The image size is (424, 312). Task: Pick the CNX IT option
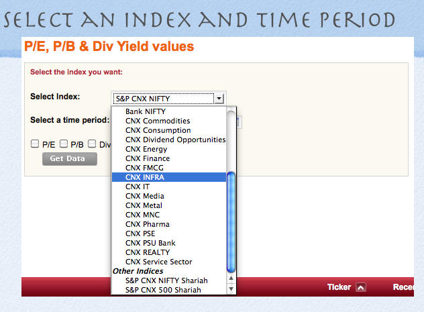click(x=169, y=187)
